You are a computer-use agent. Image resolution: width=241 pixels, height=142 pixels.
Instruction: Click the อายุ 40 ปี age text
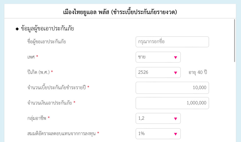(x=198, y=72)
